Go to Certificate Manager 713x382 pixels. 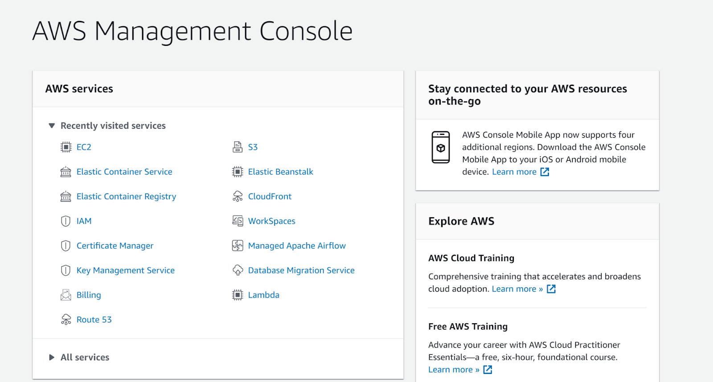115,246
